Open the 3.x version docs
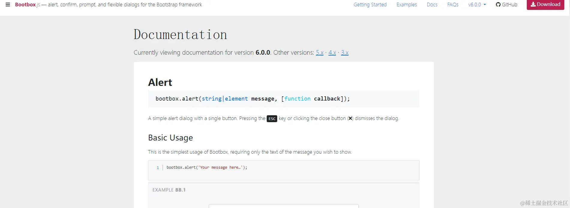 click(x=345, y=53)
